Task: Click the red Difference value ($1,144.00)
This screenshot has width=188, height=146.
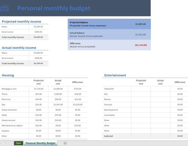Action: pyautogui.click(x=141, y=45)
